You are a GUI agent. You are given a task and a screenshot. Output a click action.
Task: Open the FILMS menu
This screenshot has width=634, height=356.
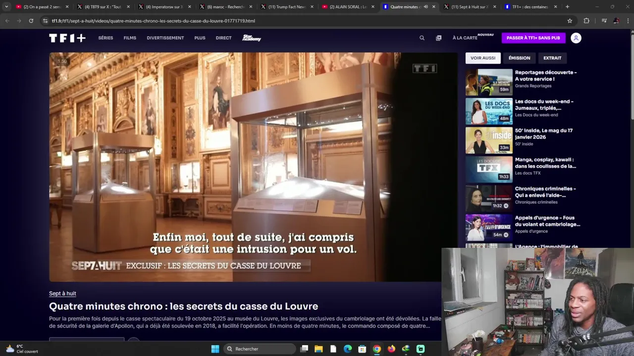pos(130,38)
